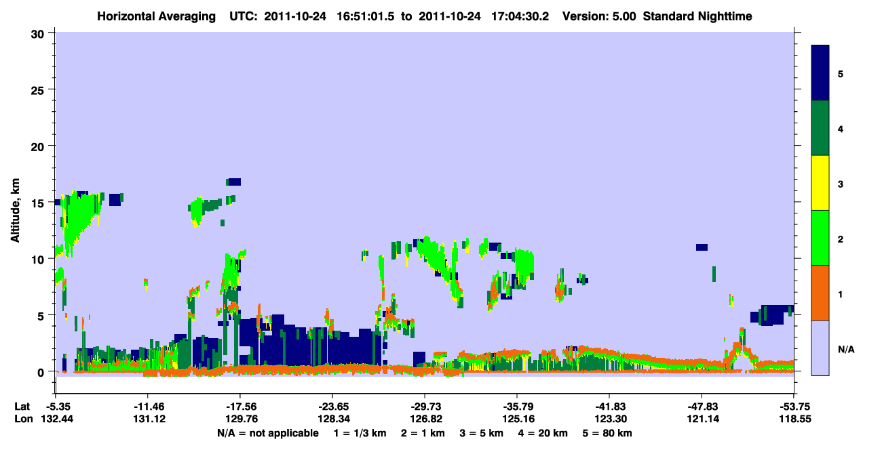The width and height of the screenshot is (882, 452).
Task: Click the dark green colorbar segment labeled 4
Action: 820,128
